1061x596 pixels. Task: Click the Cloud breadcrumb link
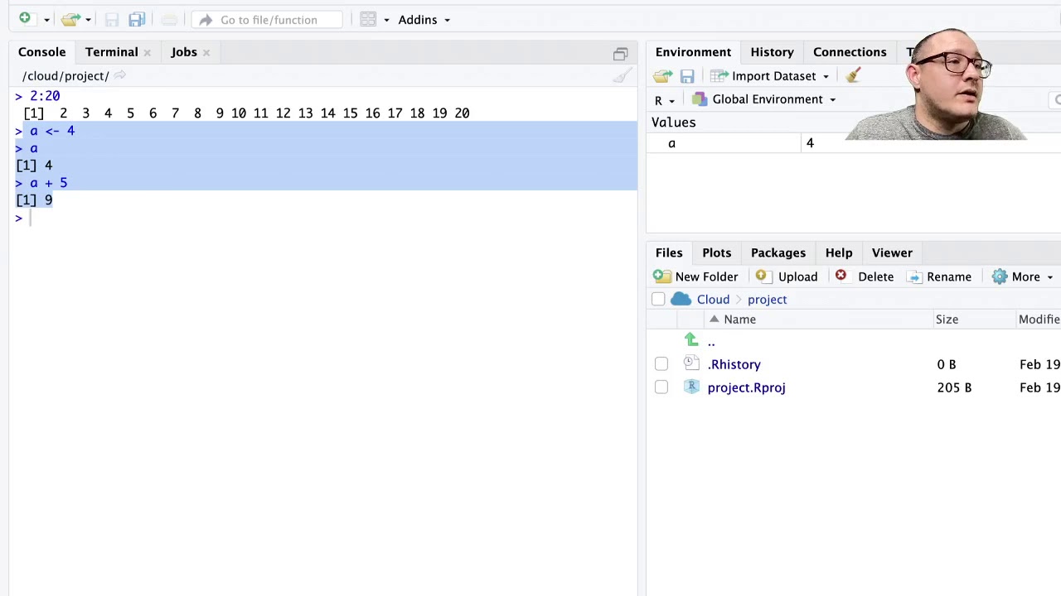click(x=713, y=299)
